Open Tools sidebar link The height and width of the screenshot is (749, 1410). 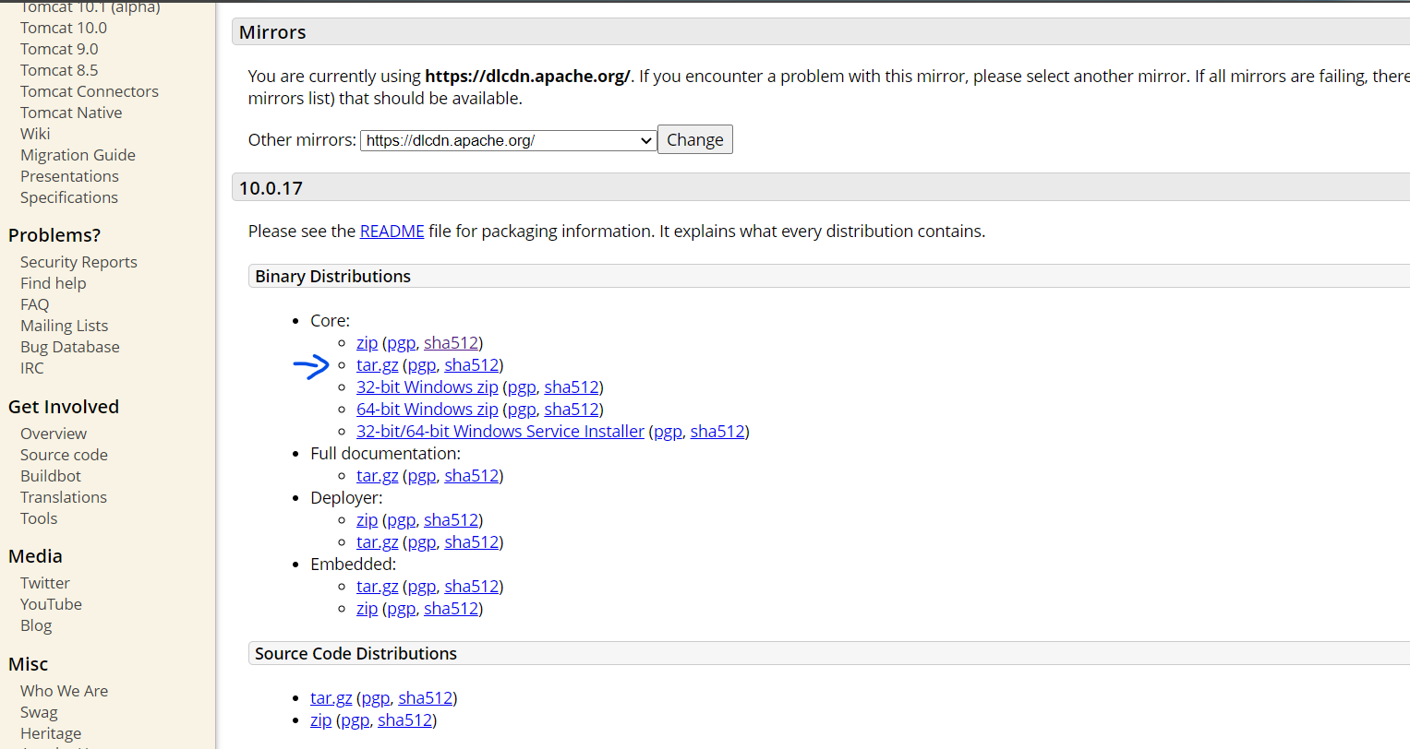[39, 518]
